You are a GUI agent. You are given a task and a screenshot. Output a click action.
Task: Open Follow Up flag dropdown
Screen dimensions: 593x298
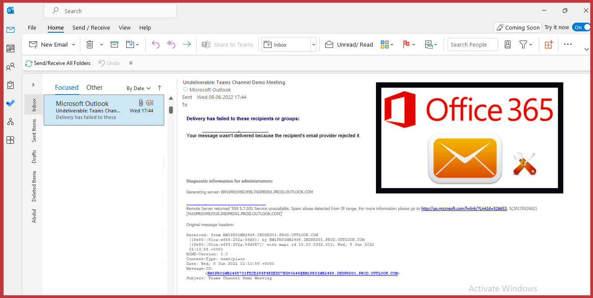[409, 44]
